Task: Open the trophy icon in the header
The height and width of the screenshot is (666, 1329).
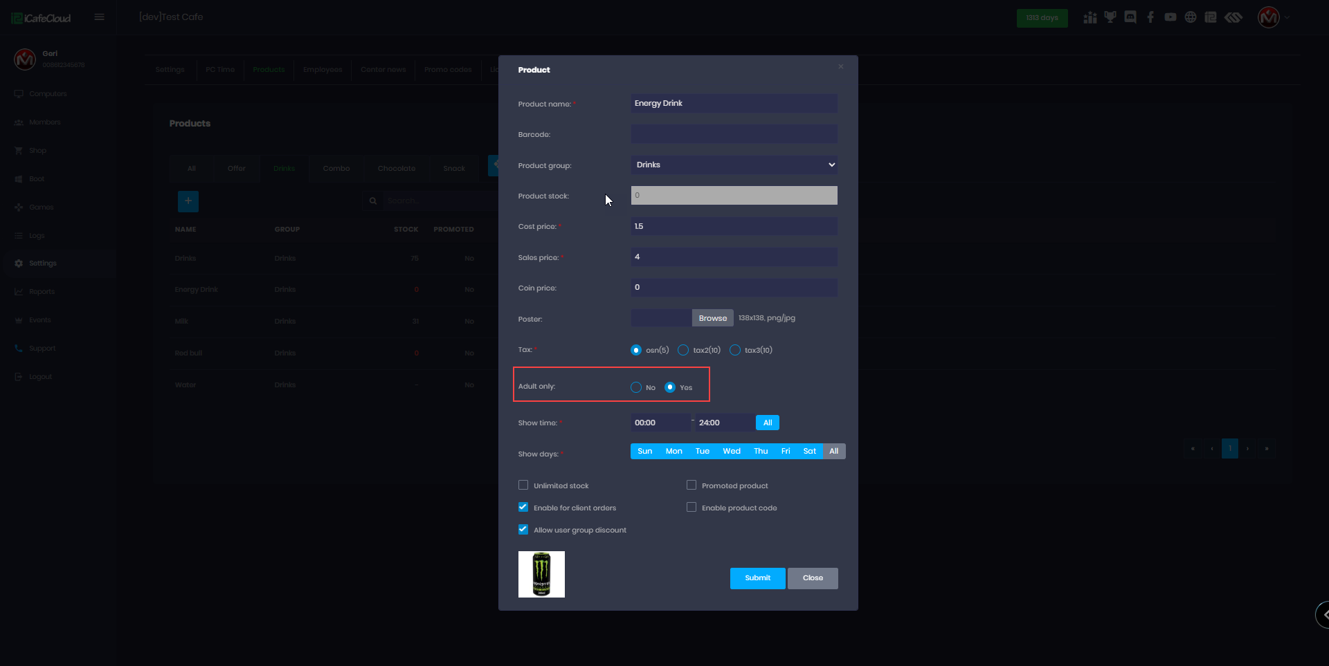Action: pyautogui.click(x=1110, y=17)
